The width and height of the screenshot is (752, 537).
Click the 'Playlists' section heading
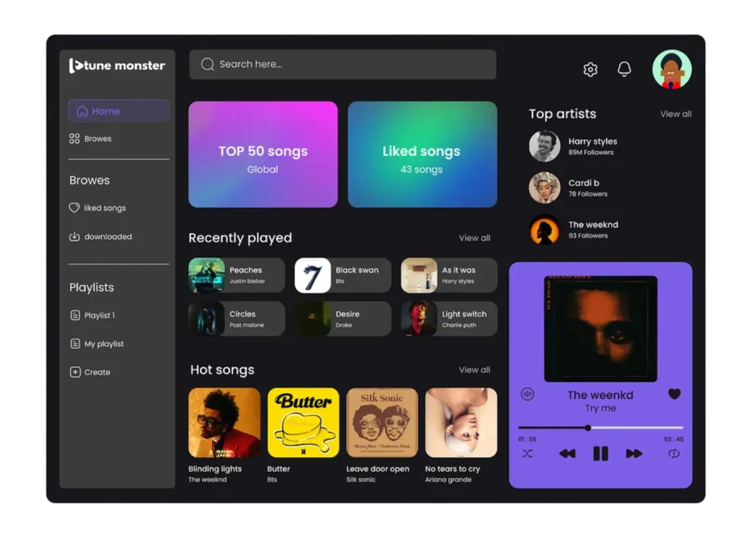pos(92,287)
